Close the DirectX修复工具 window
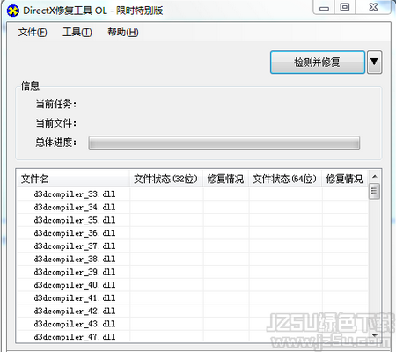 pos(373,7)
